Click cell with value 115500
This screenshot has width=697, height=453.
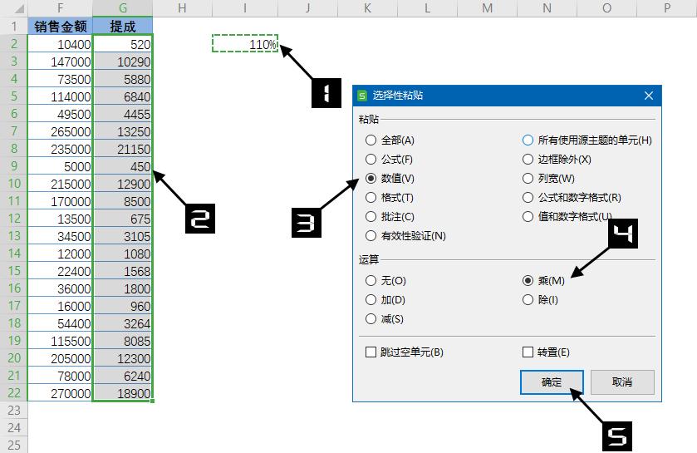click(x=60, y=341)
